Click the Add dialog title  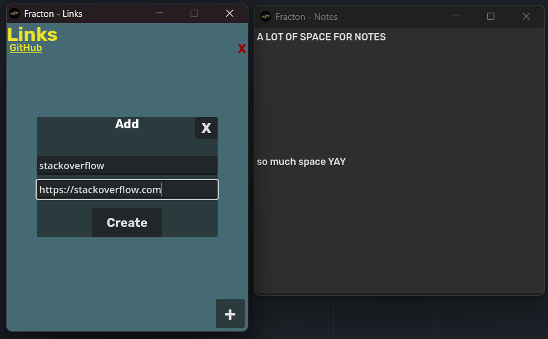click(127, 124)
